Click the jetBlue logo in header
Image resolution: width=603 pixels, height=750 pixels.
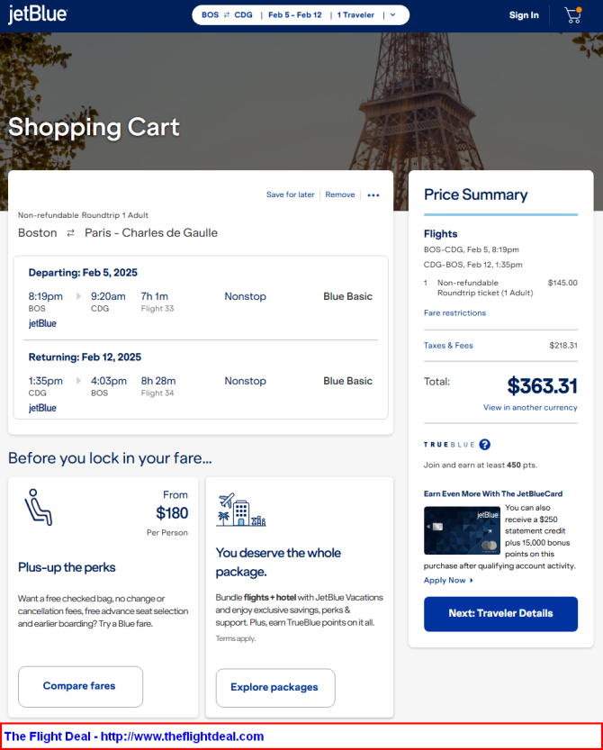(x=38, y=14)
